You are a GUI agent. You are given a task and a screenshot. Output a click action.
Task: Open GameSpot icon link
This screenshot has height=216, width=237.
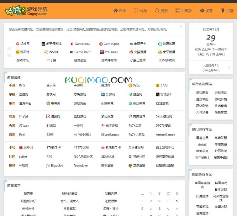[109, 44]
